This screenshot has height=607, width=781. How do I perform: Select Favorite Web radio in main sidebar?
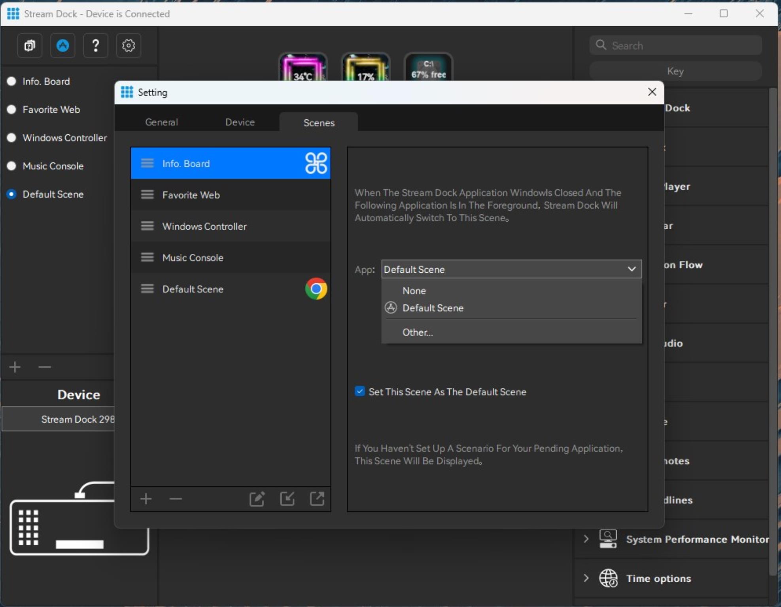tap(11, 109)
